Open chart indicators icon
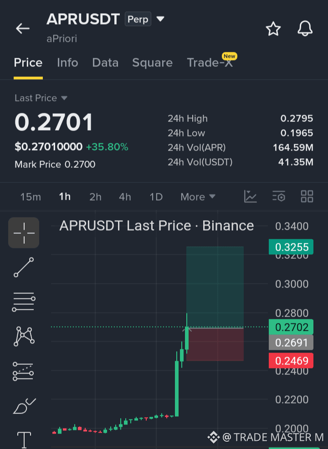 (x=250, y=197)
